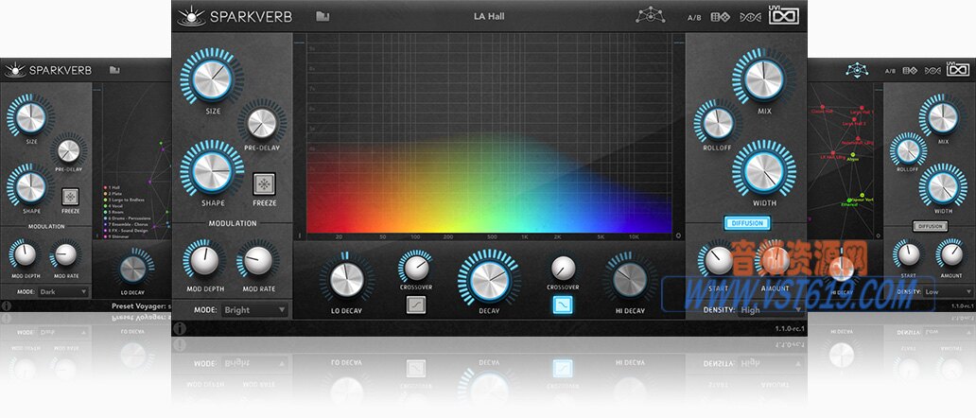Click dice randomize icon in right window

(910, 71)
